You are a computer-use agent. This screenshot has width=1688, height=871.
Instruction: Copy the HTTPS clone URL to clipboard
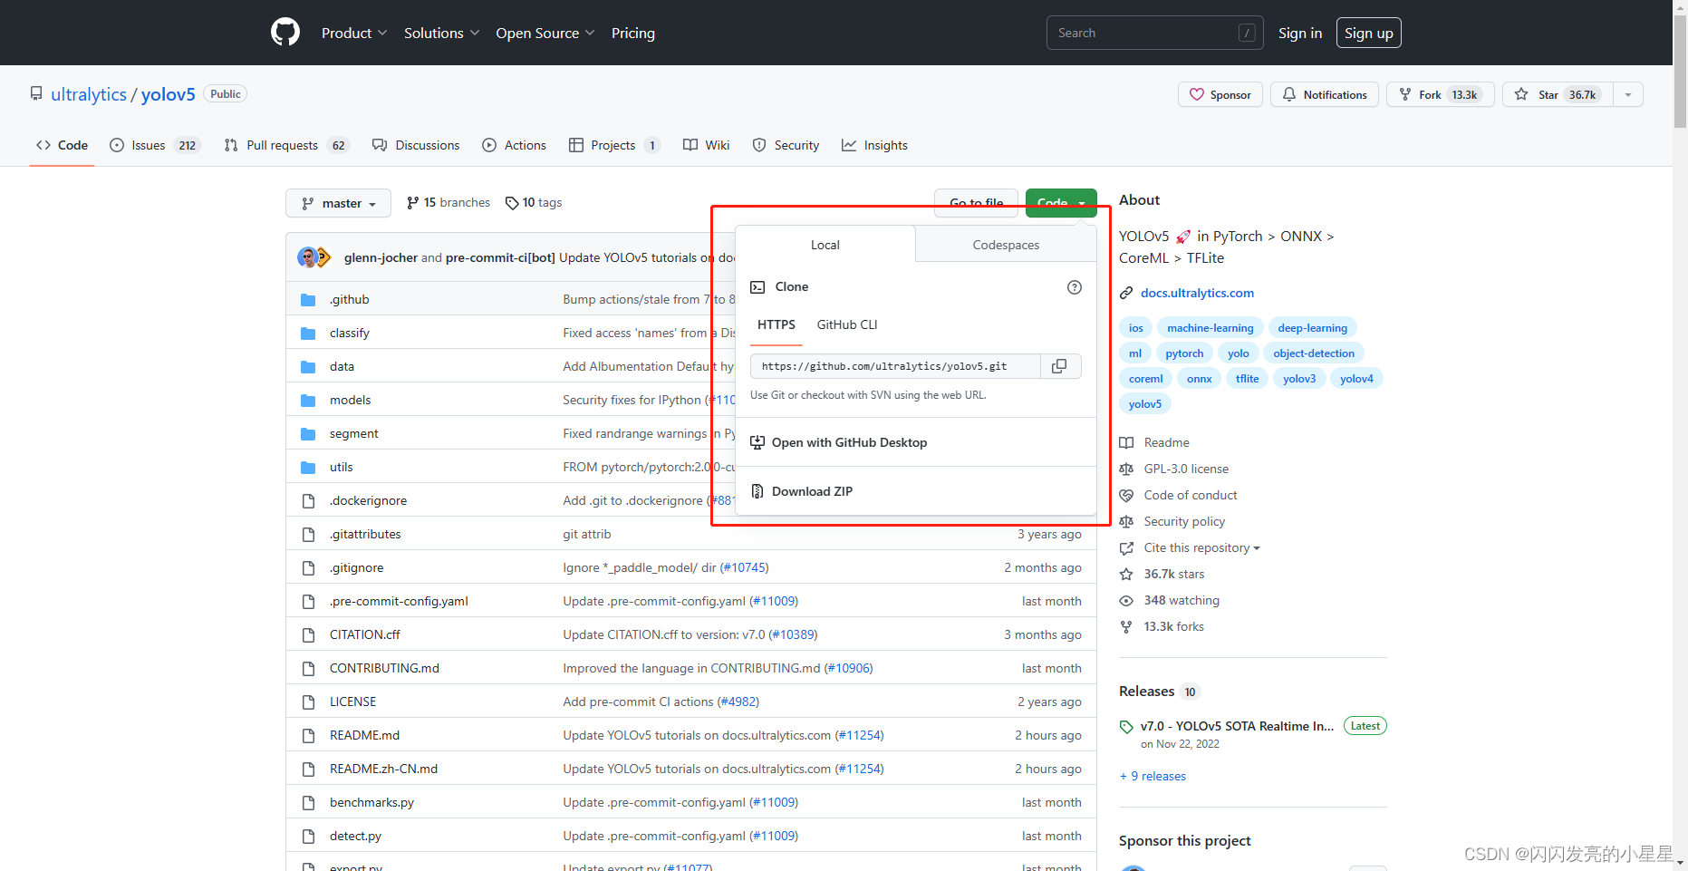pyautogui.click(x=1059, y=366)
